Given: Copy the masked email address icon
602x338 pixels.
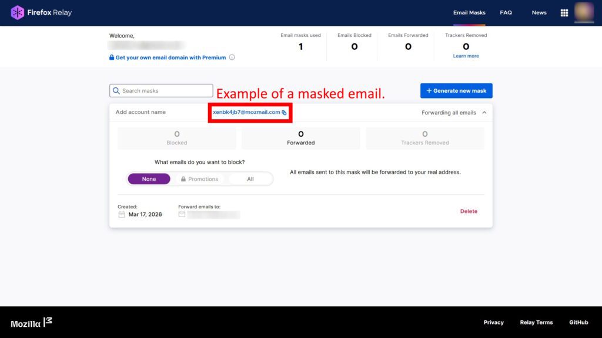Looking at the screenshot, I should point(284,112).
